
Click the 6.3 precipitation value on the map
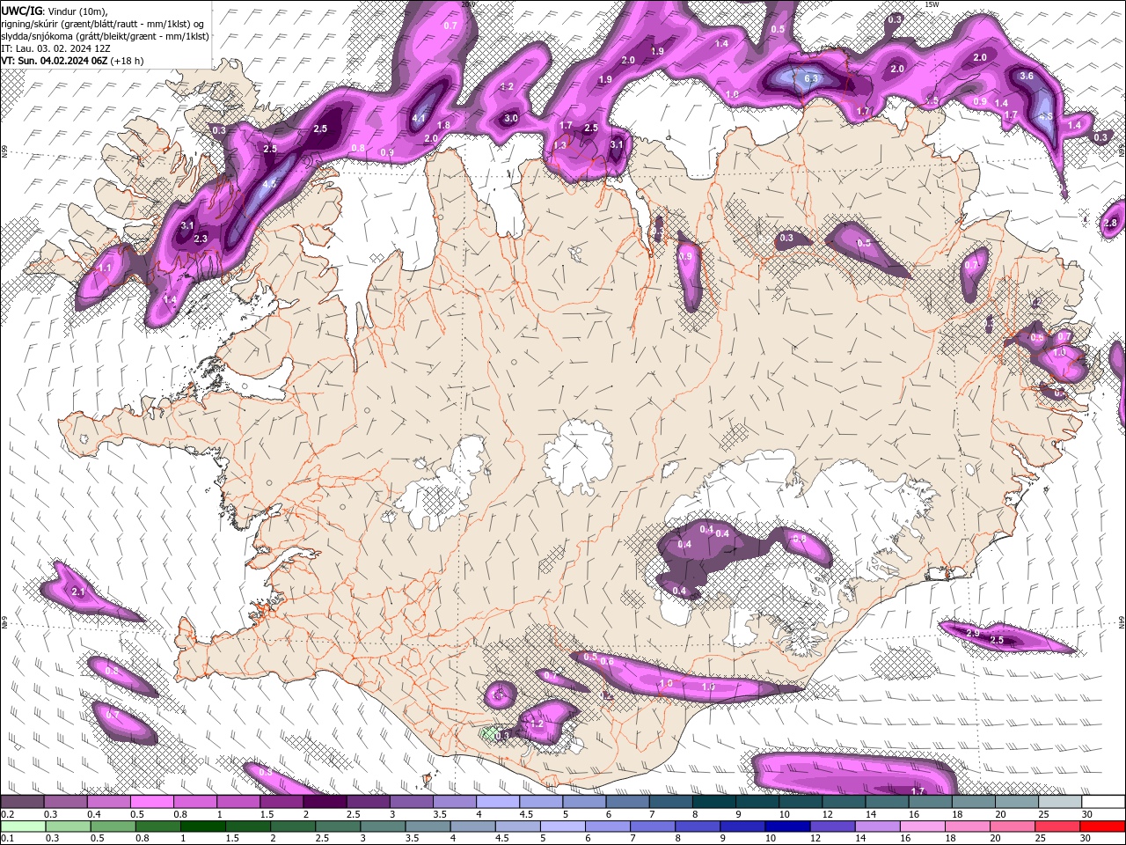(x=811, y=78)
